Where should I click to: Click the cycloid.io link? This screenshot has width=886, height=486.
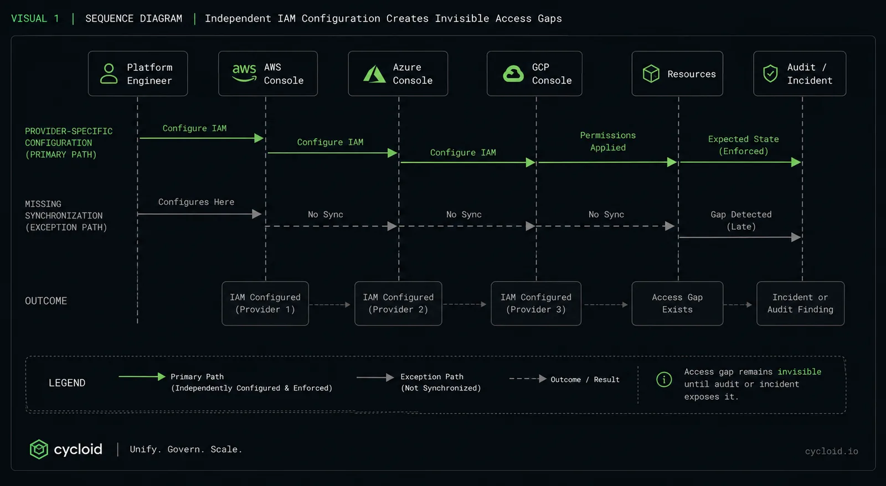[x=831, y=451]
